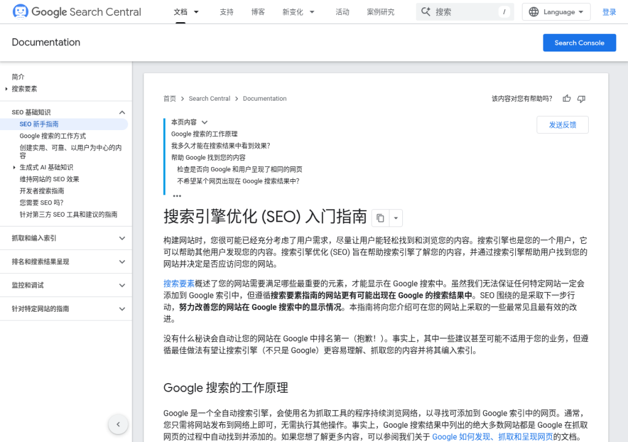
Task: Expand the 生成式 AI 基础知识 arrow
Action: tap(15, 167)
